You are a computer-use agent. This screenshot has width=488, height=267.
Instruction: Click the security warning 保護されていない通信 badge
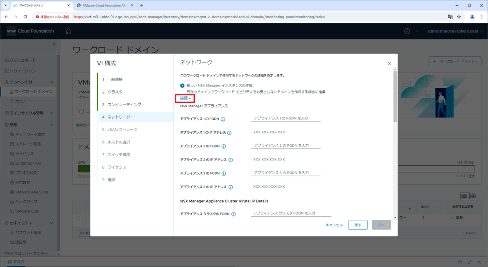(x=52, y=17)
